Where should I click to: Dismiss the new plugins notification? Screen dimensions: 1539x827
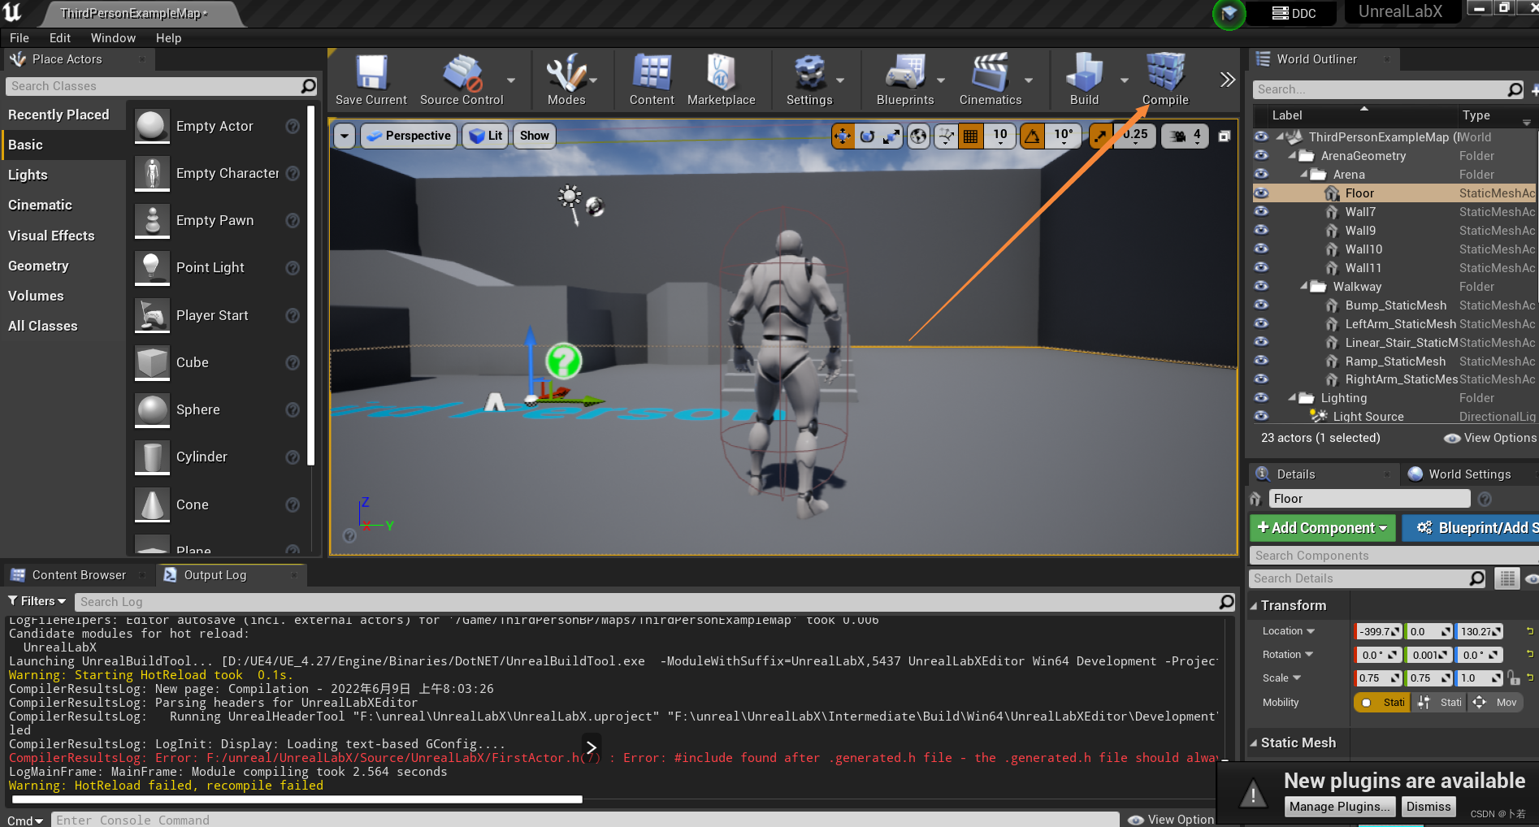[1428, 807]
